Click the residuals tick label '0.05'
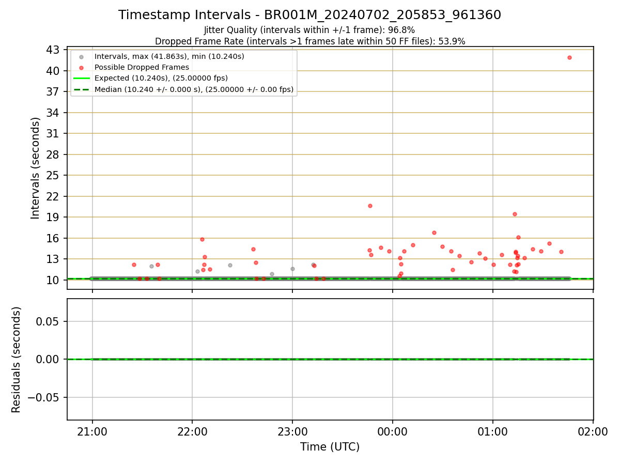The height and width of the screenshot is (465, 620). click(x=49, y=321)
